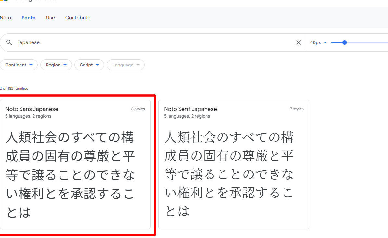The width and height of the screenshot is (388, 238).
Task: Open the Use tab
Action: [50, 18]
